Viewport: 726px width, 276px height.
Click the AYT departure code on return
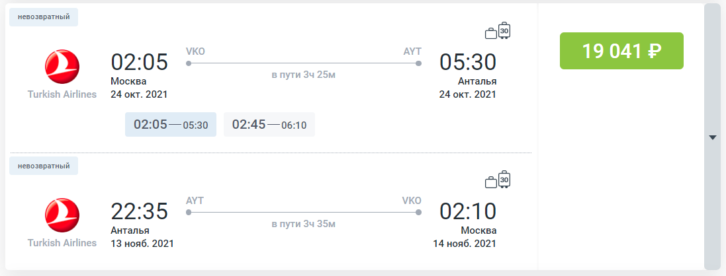195,201
